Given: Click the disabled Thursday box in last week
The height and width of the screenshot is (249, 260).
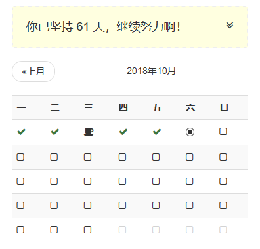Looking at the screenshot, I should [x=122, y=229].
